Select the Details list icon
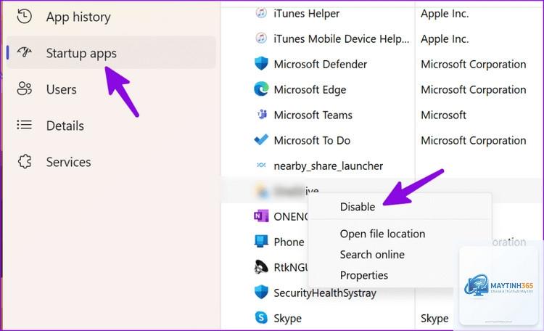544x331 pixels. pos(24,125)
